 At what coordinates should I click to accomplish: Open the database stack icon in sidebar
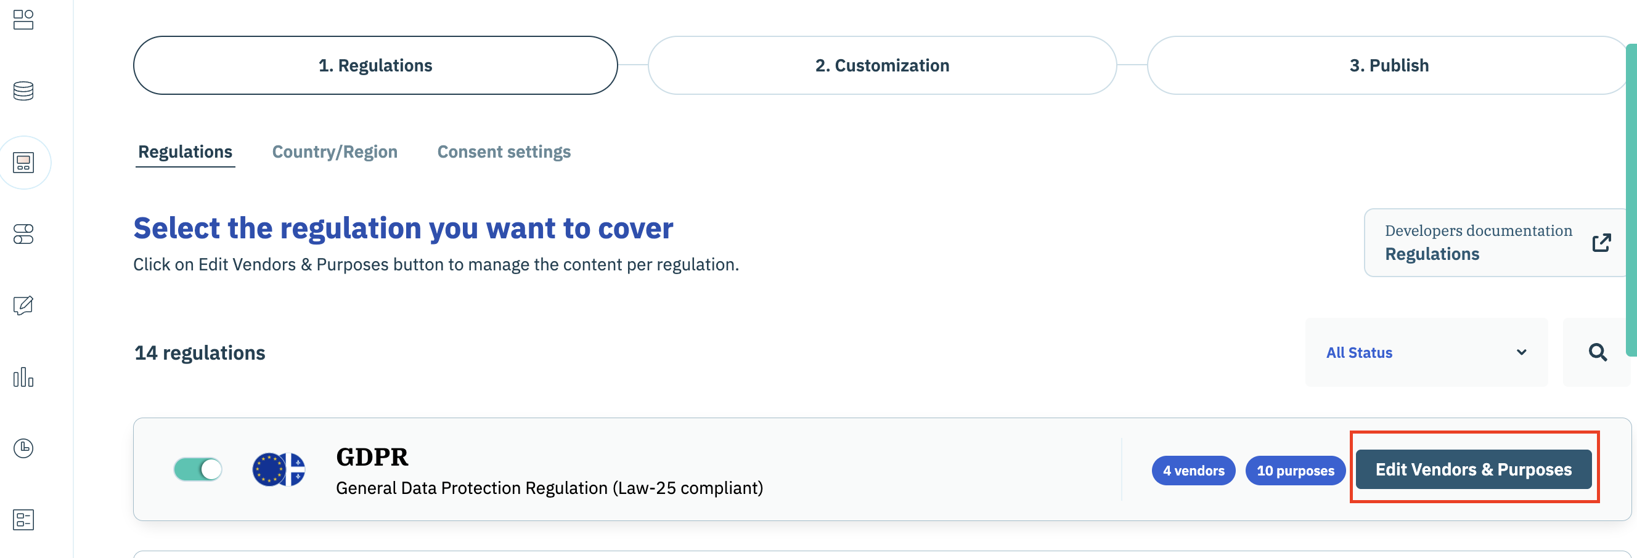23,91
